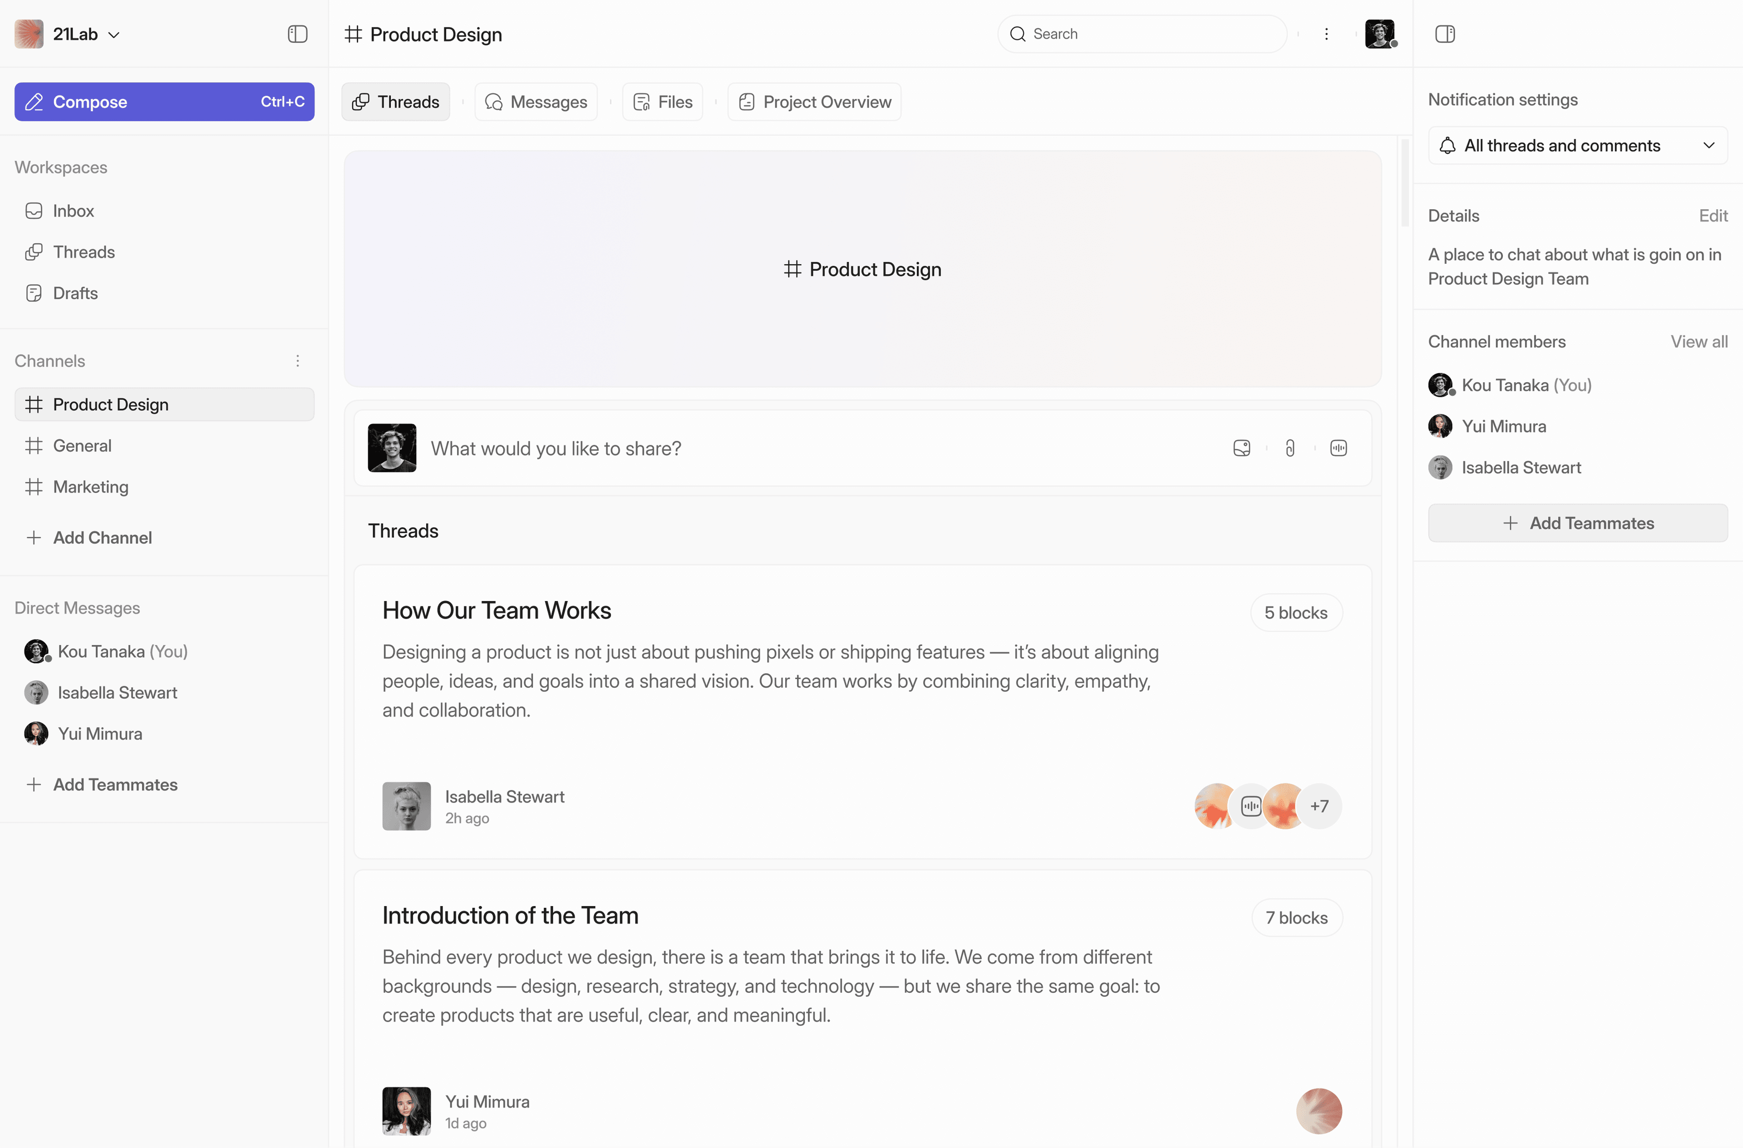Click the attachment paperclip icon
Viewport: 1743px width, 1148px height.
pyautogui.click(x=1290, y=448)
